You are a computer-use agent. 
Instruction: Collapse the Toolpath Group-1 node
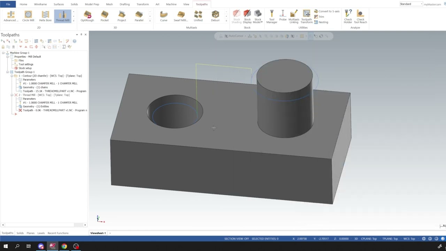[x=8, y=72]
